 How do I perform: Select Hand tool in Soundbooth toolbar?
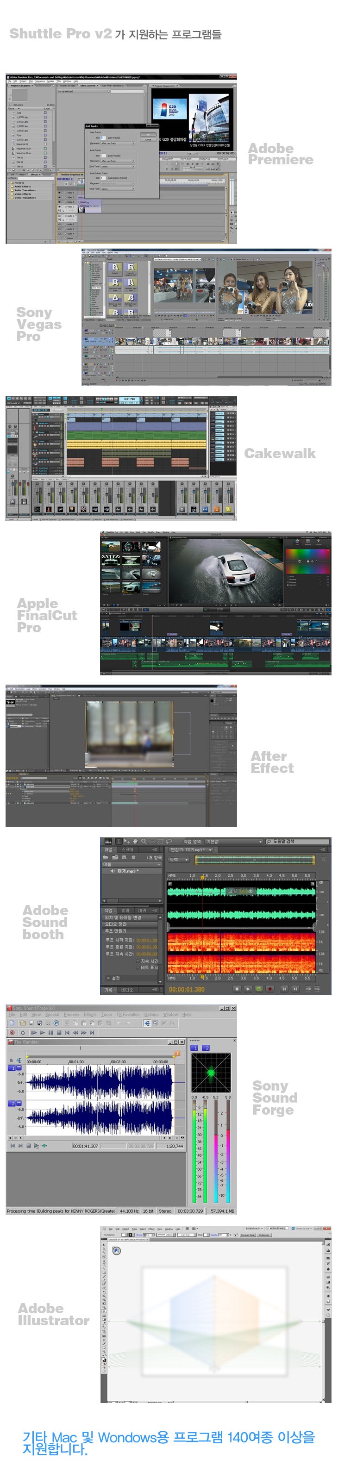click(x=136, y=841)
